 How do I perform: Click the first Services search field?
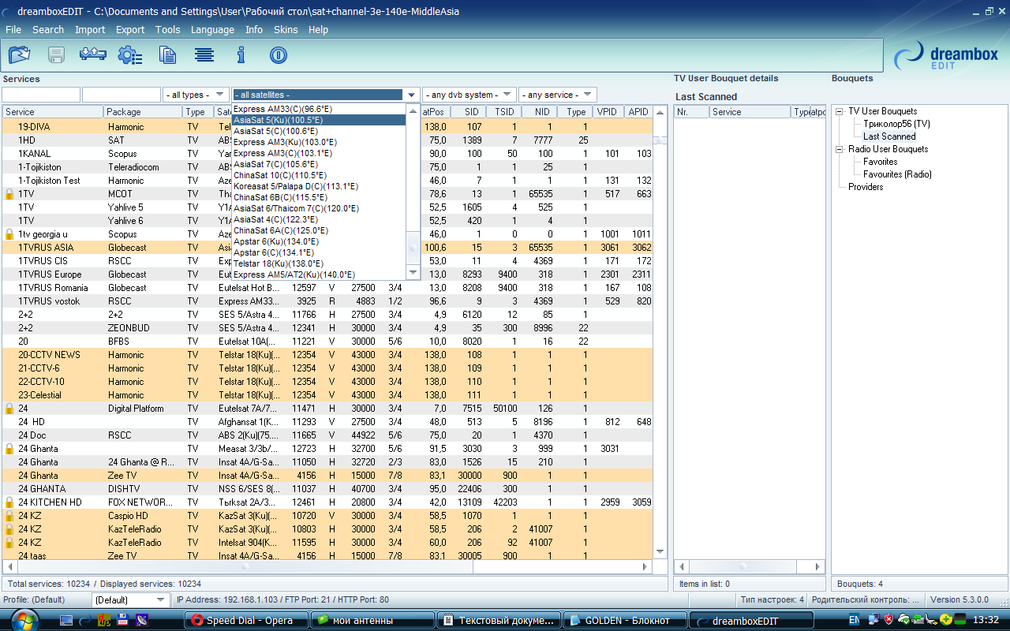[41, 95]
